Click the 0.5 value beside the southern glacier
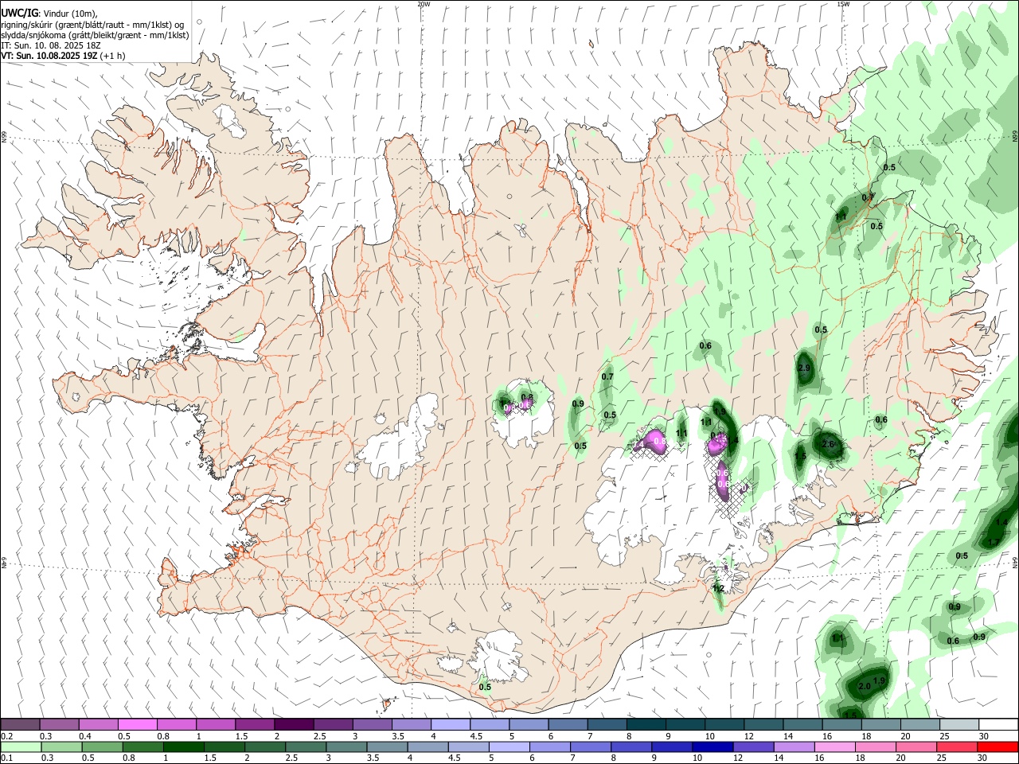 (485, 687)
